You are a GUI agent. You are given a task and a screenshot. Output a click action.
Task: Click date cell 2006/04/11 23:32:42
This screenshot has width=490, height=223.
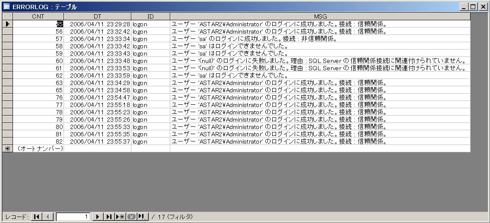(98, 31)
